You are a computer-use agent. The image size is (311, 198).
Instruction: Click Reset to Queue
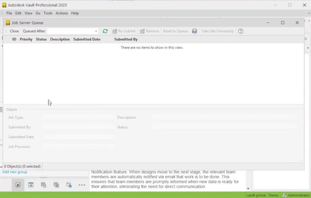(x=175, y=31)
